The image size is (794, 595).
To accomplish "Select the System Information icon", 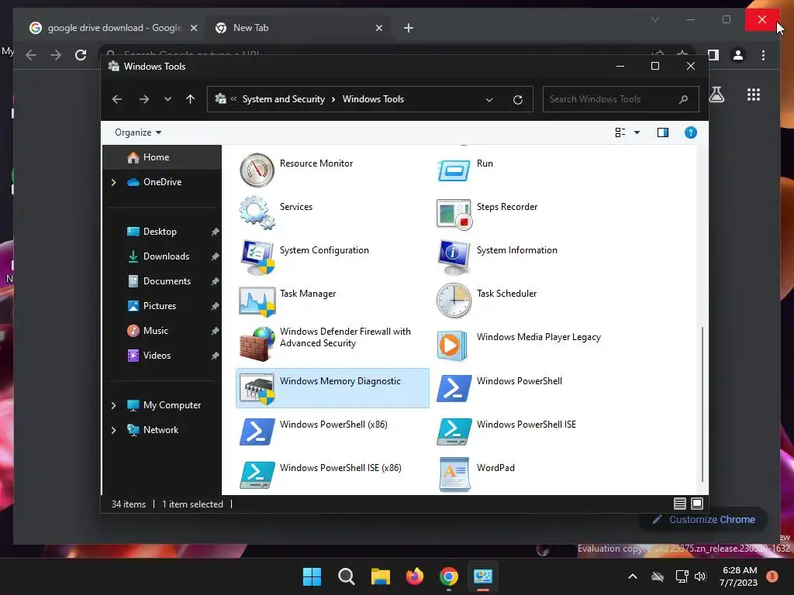I will coord(454,257).
